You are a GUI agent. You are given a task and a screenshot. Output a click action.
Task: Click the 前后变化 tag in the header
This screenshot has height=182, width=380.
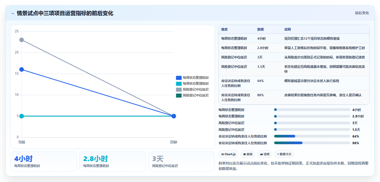(x=362, y=13)
